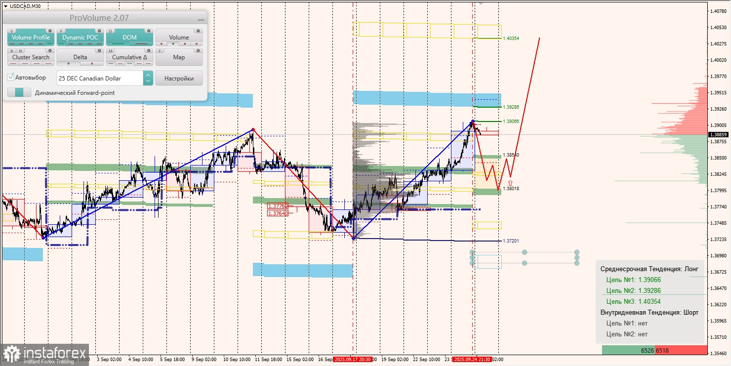The width and height of the screenshot is (731, 366).
Task: Open the 25 DEC Canadian Dollar dropdown
Action: 100,78
